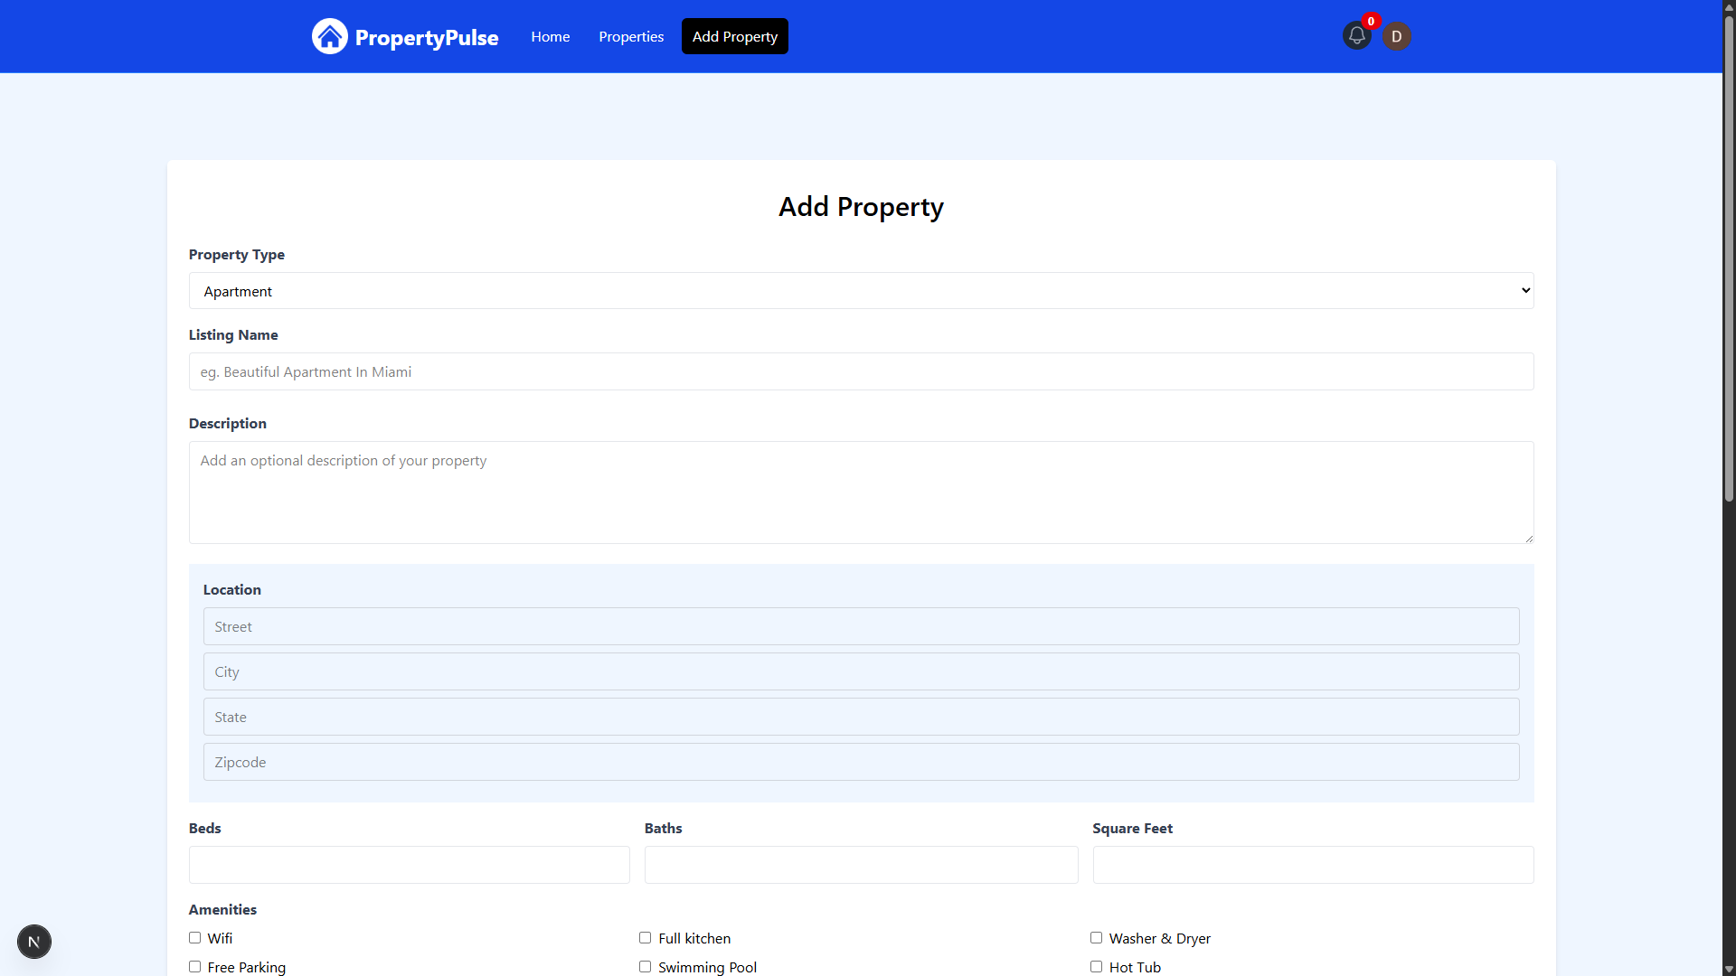
Task: Click the Next.js dev tools N badge
Action: coord(34,942)
